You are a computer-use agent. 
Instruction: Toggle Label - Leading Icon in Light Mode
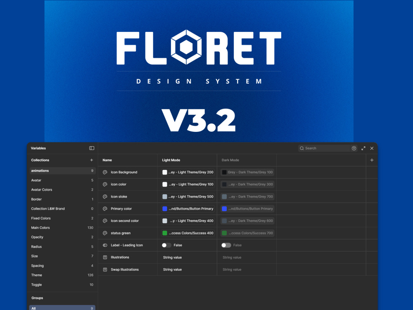(x=166, y=245)
